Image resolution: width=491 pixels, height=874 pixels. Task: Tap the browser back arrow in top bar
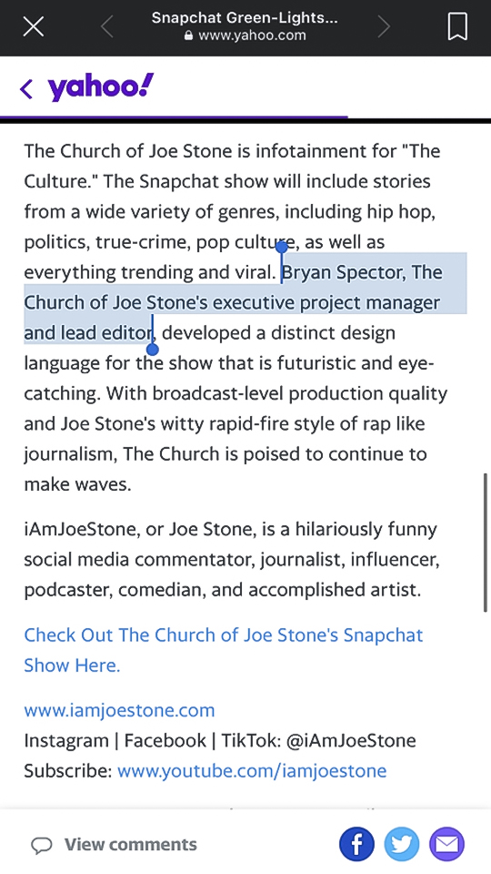107,26
